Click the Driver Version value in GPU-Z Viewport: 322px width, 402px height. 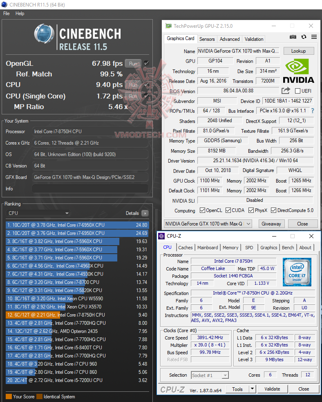pyautogui.click(x=255, y=161)
